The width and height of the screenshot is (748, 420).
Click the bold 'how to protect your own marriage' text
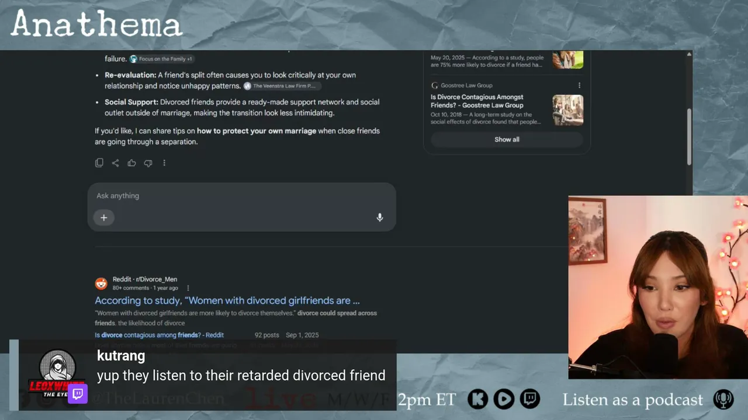coord(257,131)
